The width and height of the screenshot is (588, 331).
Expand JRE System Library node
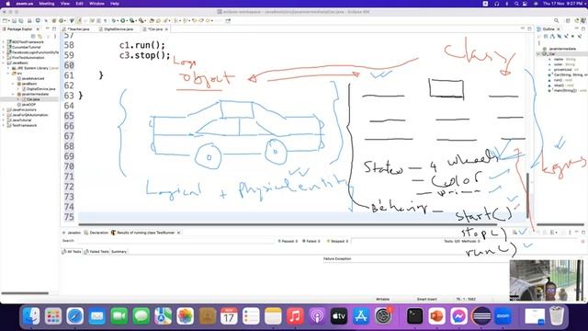coord(8,68)
